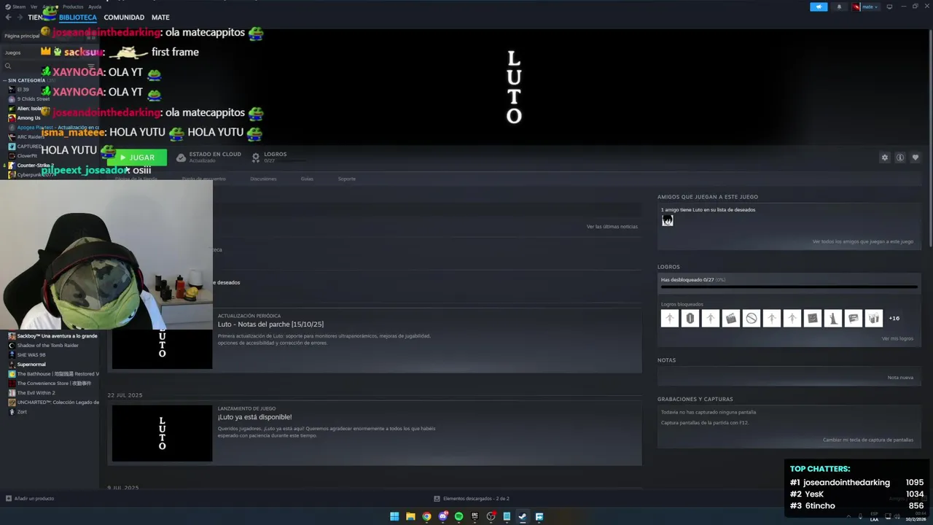Open the Soporte tab

click(347, 179)
